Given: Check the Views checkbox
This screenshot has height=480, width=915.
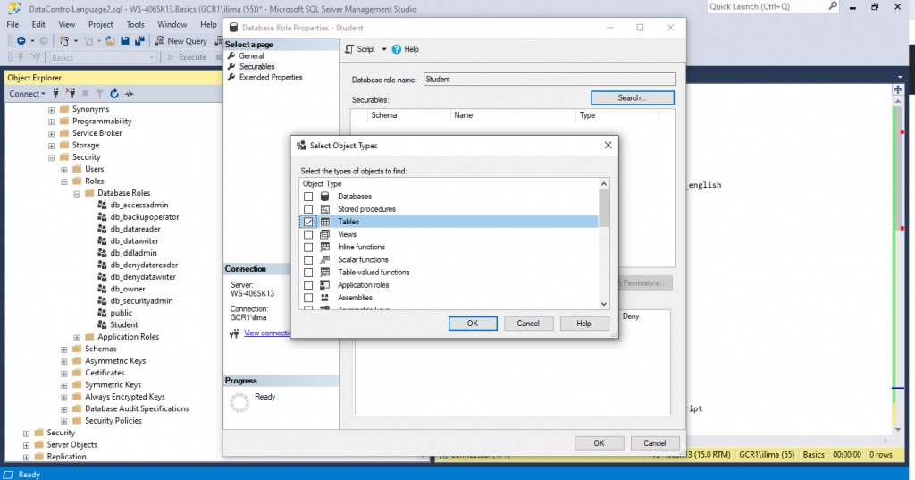Looking at the screenshot, I should 308,234.
